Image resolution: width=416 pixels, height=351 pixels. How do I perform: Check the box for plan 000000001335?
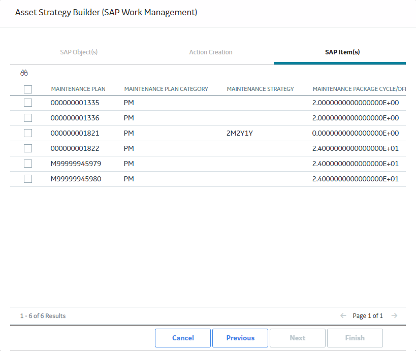pyautogui.click(x=28, y=103)
